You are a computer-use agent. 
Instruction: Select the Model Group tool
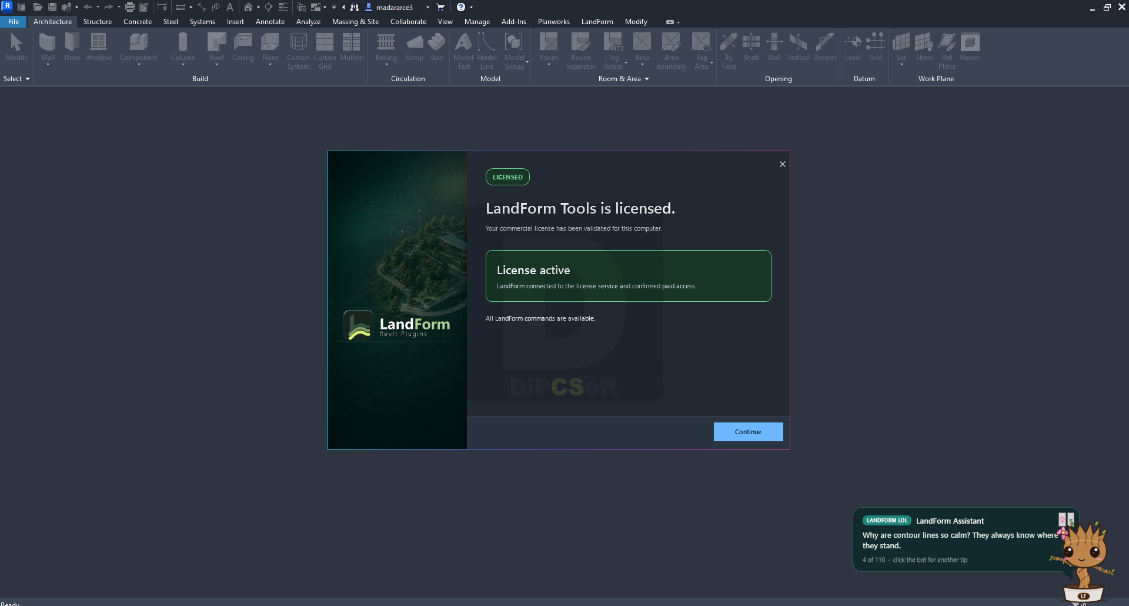click(515, 51)
